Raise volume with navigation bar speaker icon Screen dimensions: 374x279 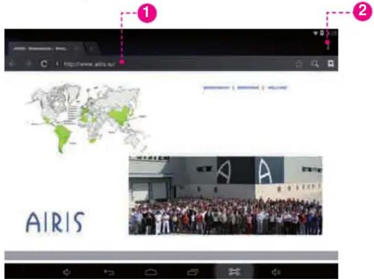(276, 272)
